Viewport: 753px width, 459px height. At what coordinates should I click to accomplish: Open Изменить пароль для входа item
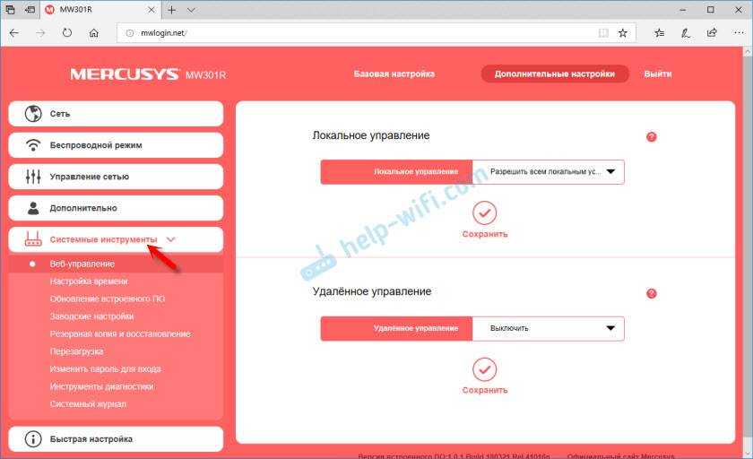coord(105,369)
